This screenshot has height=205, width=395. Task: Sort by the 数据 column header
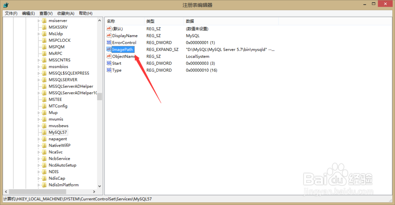coord(231,21)
